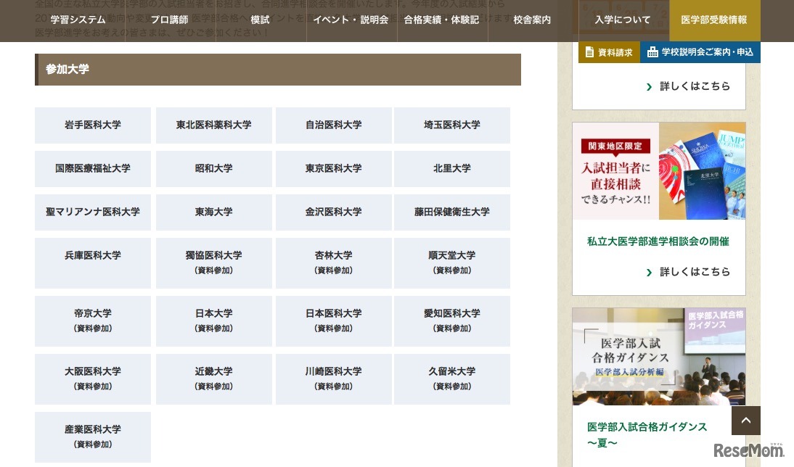Open 医学部入試合格ガイダンス～夏～ link

coord(647,434)
